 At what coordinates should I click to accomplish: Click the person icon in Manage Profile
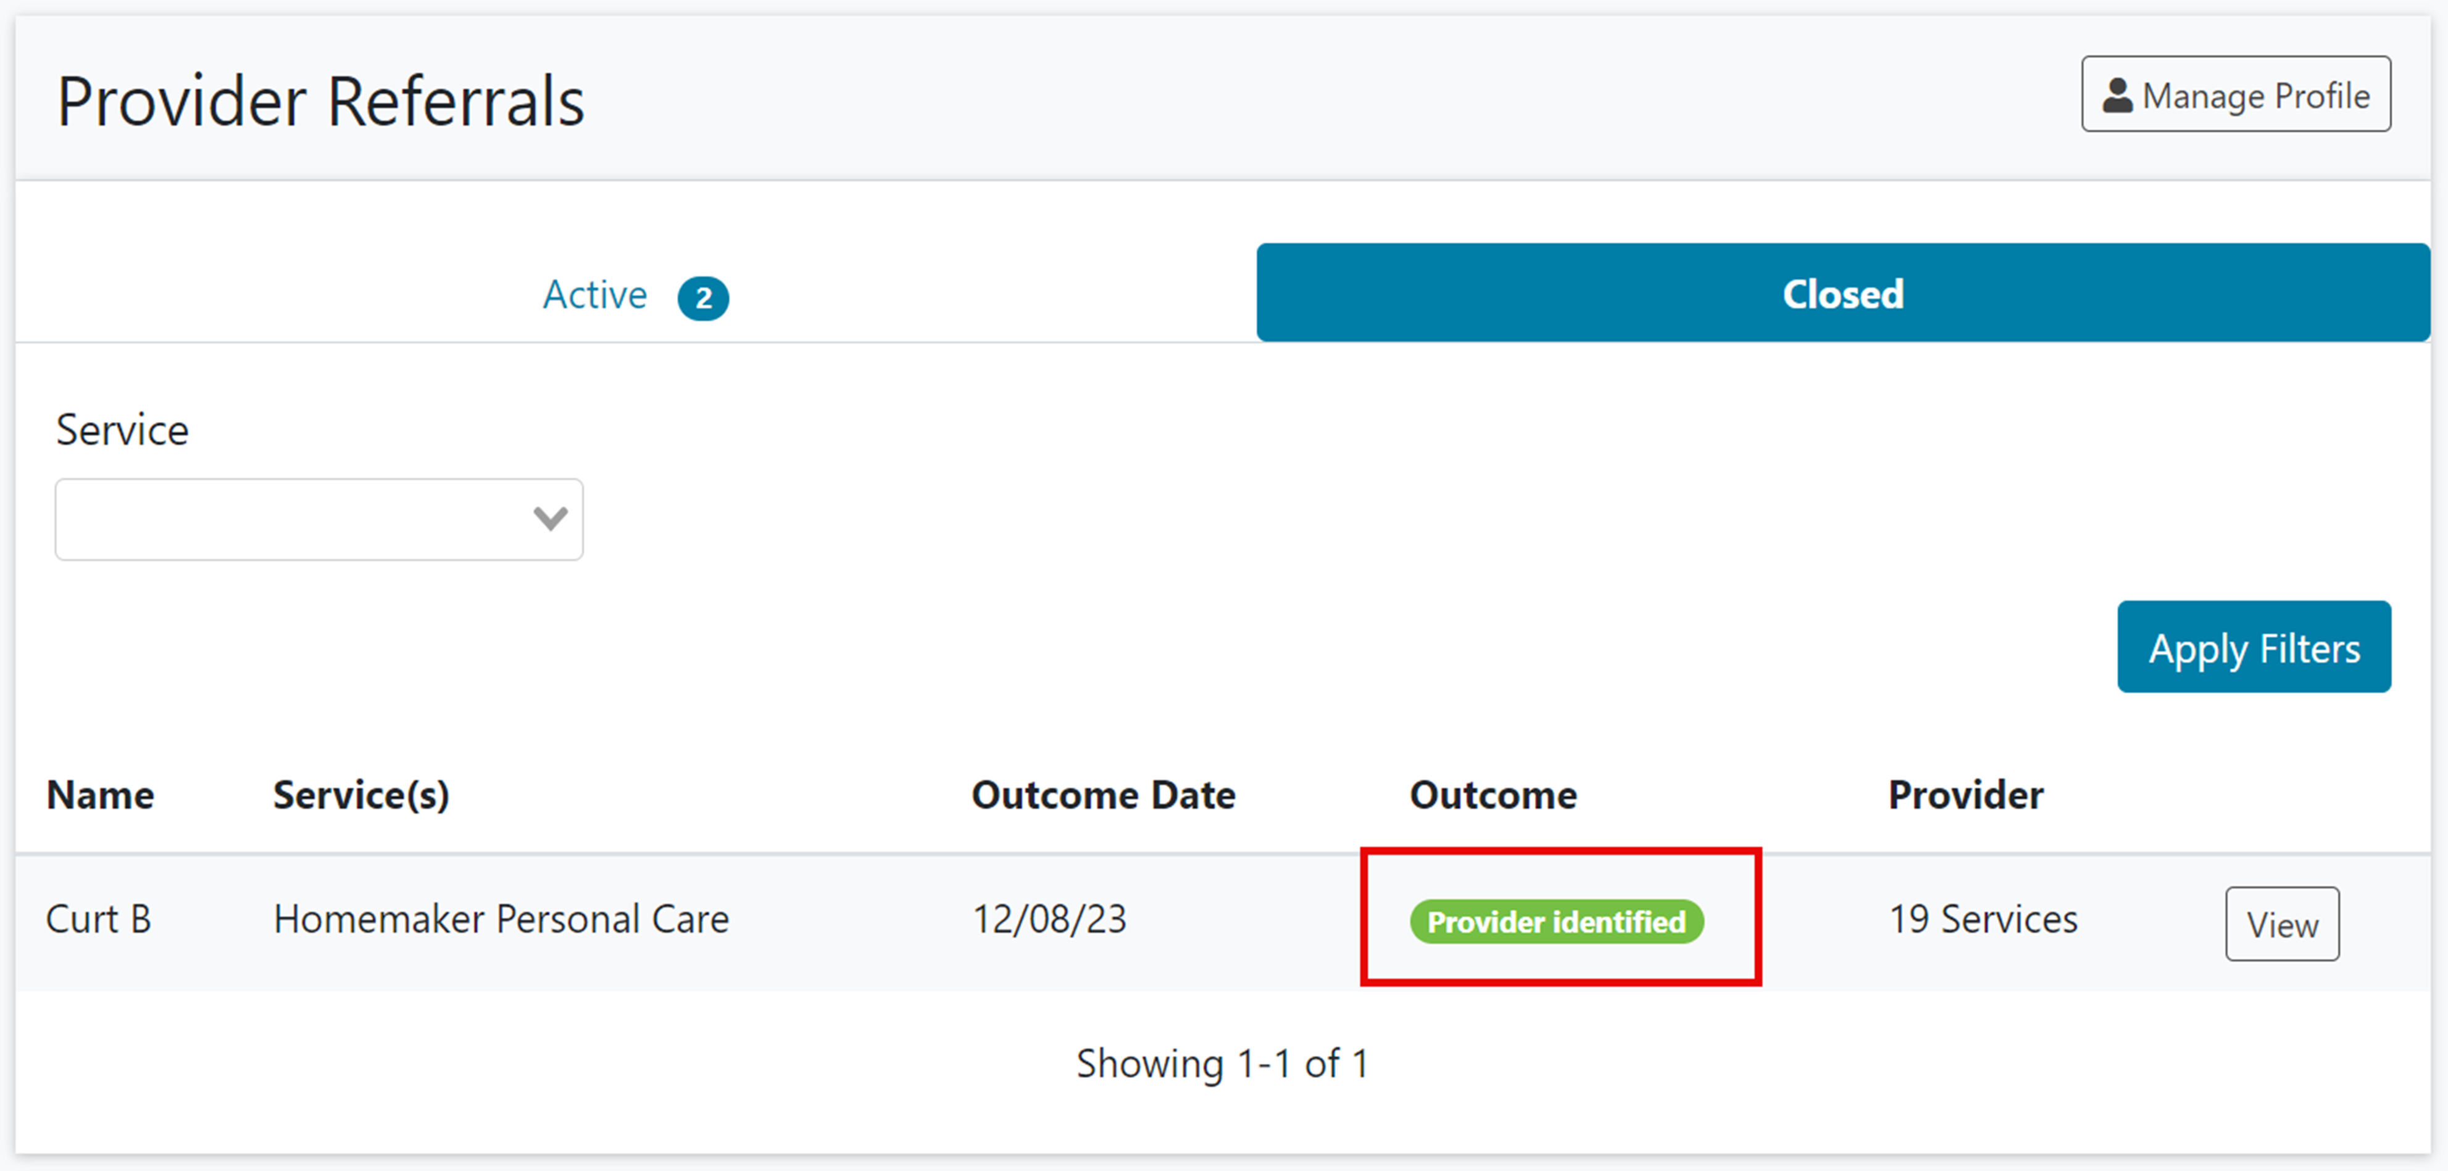pyautogui.click(x=2117, y=96)
